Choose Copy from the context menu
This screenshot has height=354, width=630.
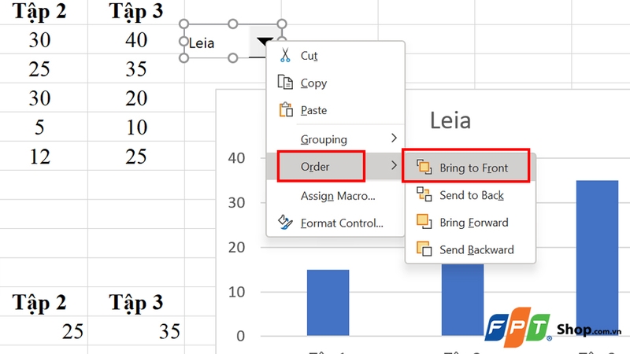pyautogui.click(x=335, y=83)
